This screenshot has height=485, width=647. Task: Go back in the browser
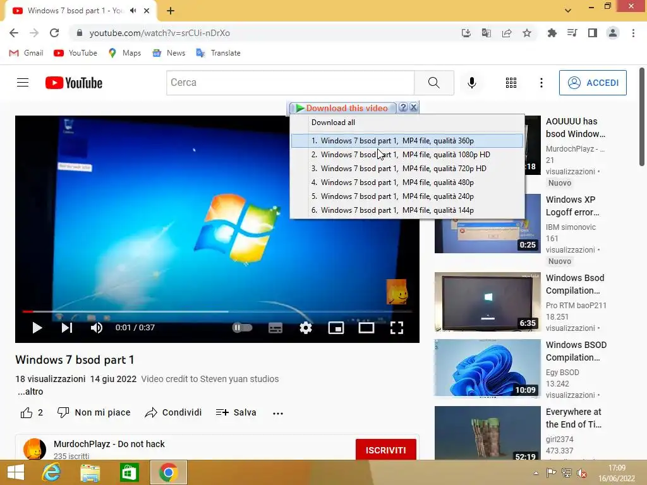pos(14,33)
